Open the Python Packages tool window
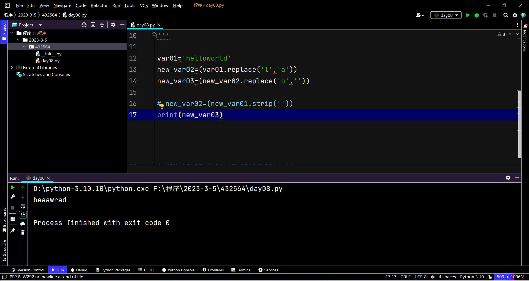The image size is (529, 281). [113, 270]
